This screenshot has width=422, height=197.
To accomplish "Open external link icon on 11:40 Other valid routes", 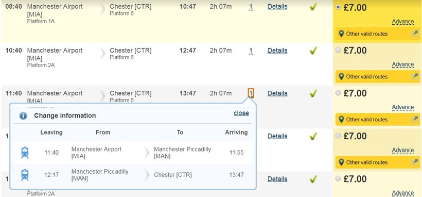I will click(414, 120).
